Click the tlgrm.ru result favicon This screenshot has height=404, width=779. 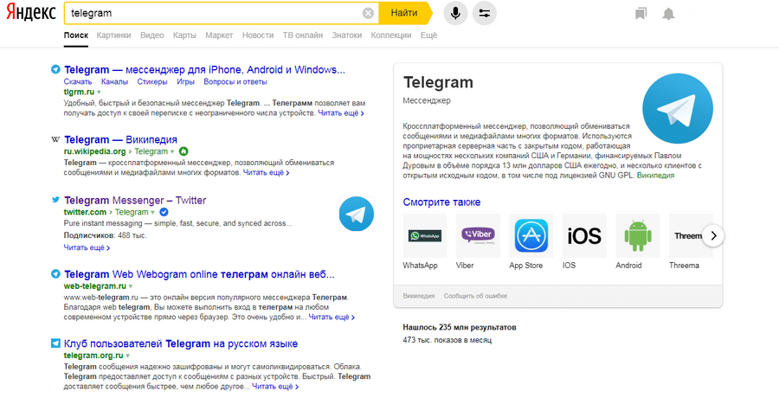point(55,69)
